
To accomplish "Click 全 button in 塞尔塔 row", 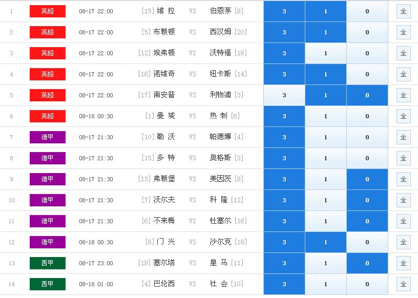I will (403, 263).
